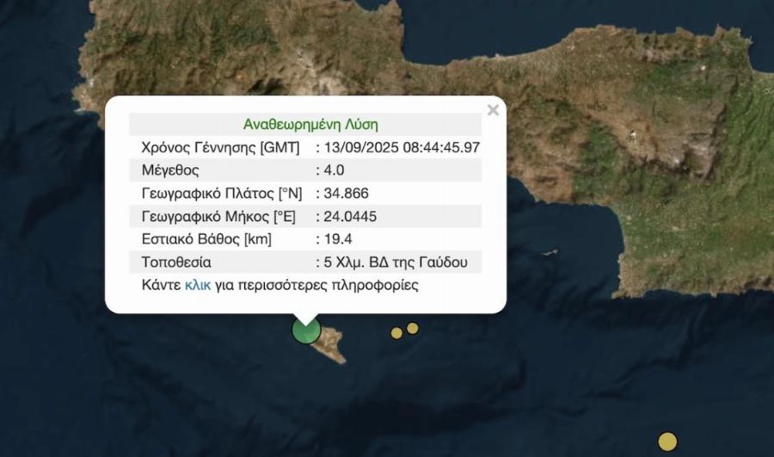Open the 'κλικ' link for more information

pos(197,285)
